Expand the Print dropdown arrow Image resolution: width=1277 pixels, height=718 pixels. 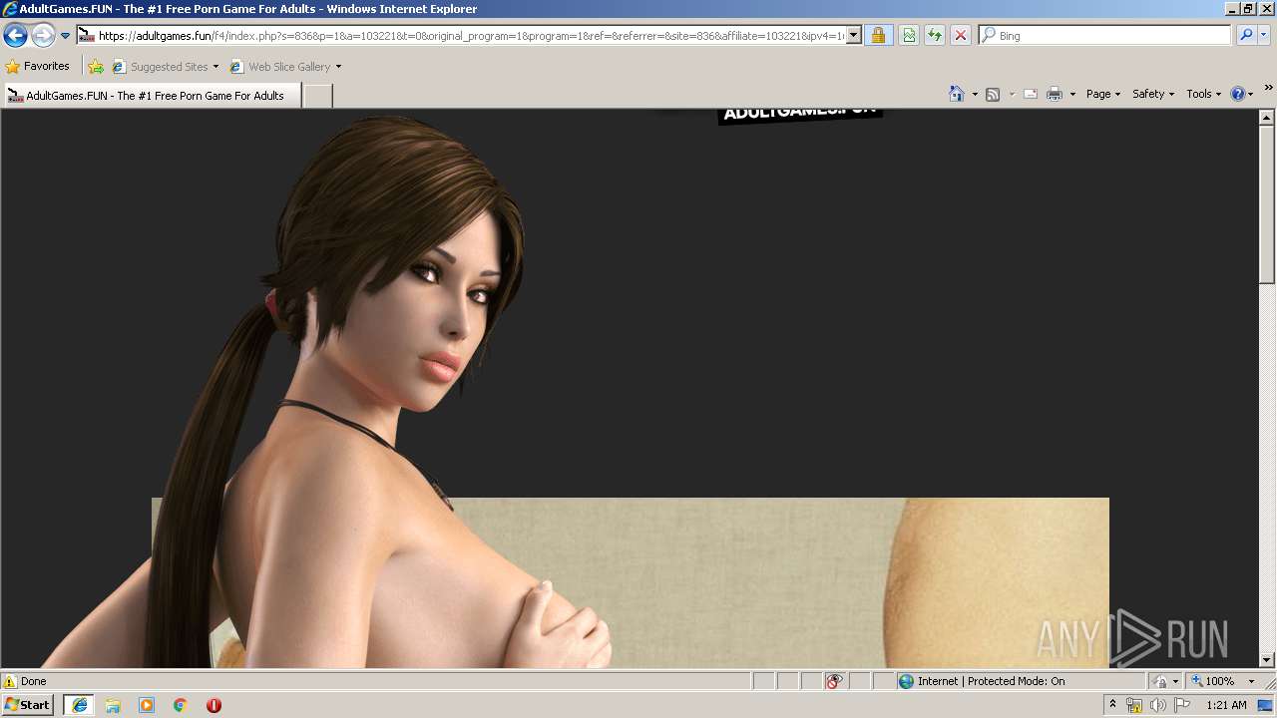point(1072,94)
